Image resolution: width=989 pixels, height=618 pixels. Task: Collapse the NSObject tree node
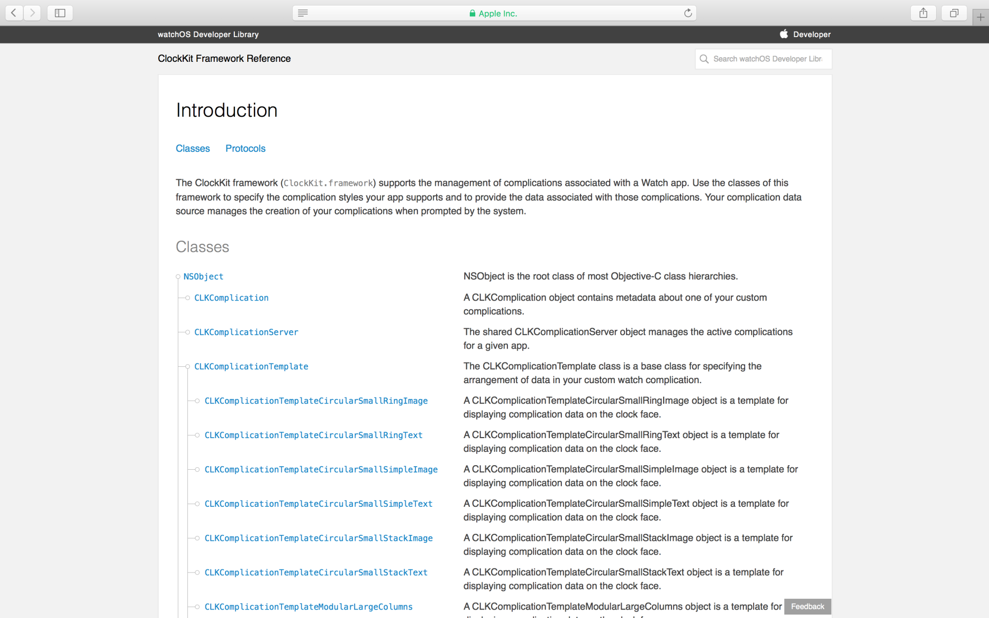(x=178, y=277)
